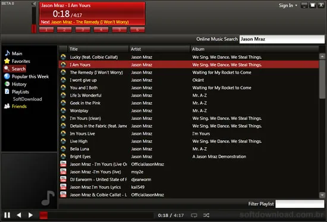
Task: Click the Filter Playlist input field
Action: [x=300, y=204]
